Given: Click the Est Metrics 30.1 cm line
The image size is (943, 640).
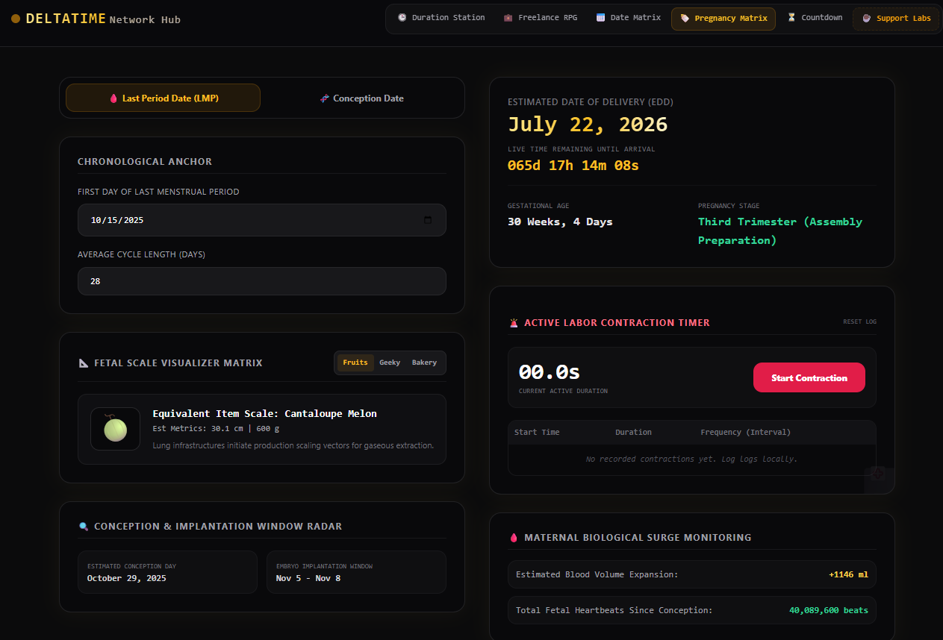Looking at the screenshot, I should point(216,428).
